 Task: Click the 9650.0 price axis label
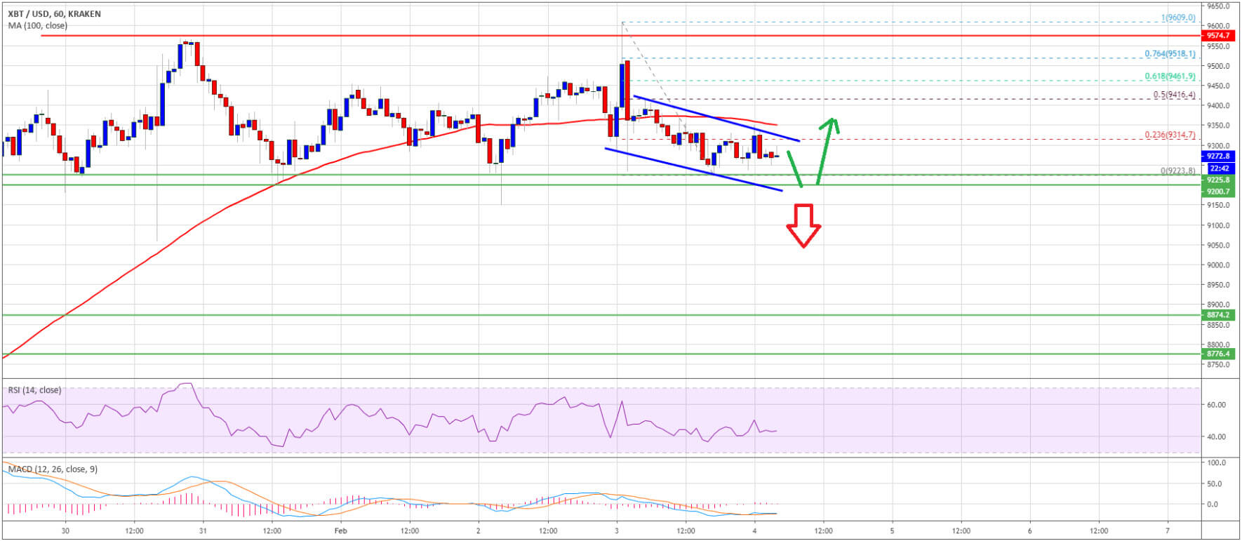pos(1218,6)
